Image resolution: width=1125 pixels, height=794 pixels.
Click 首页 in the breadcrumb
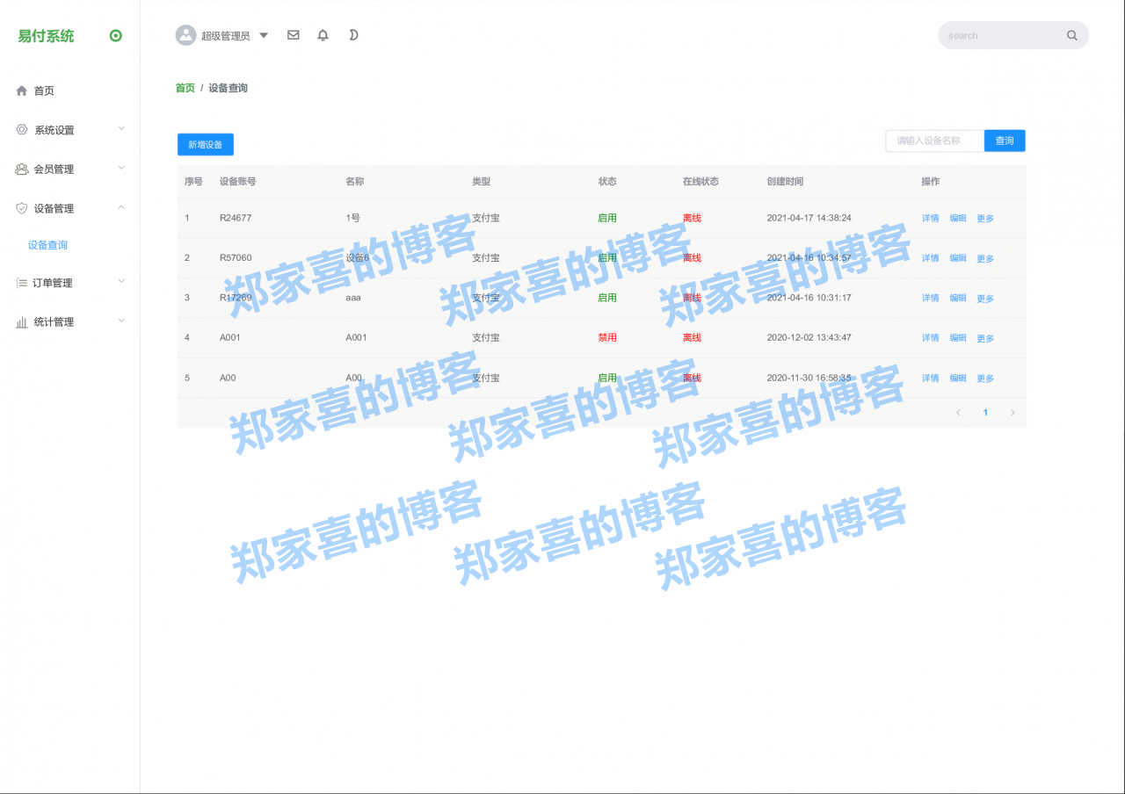coord(184,88)
